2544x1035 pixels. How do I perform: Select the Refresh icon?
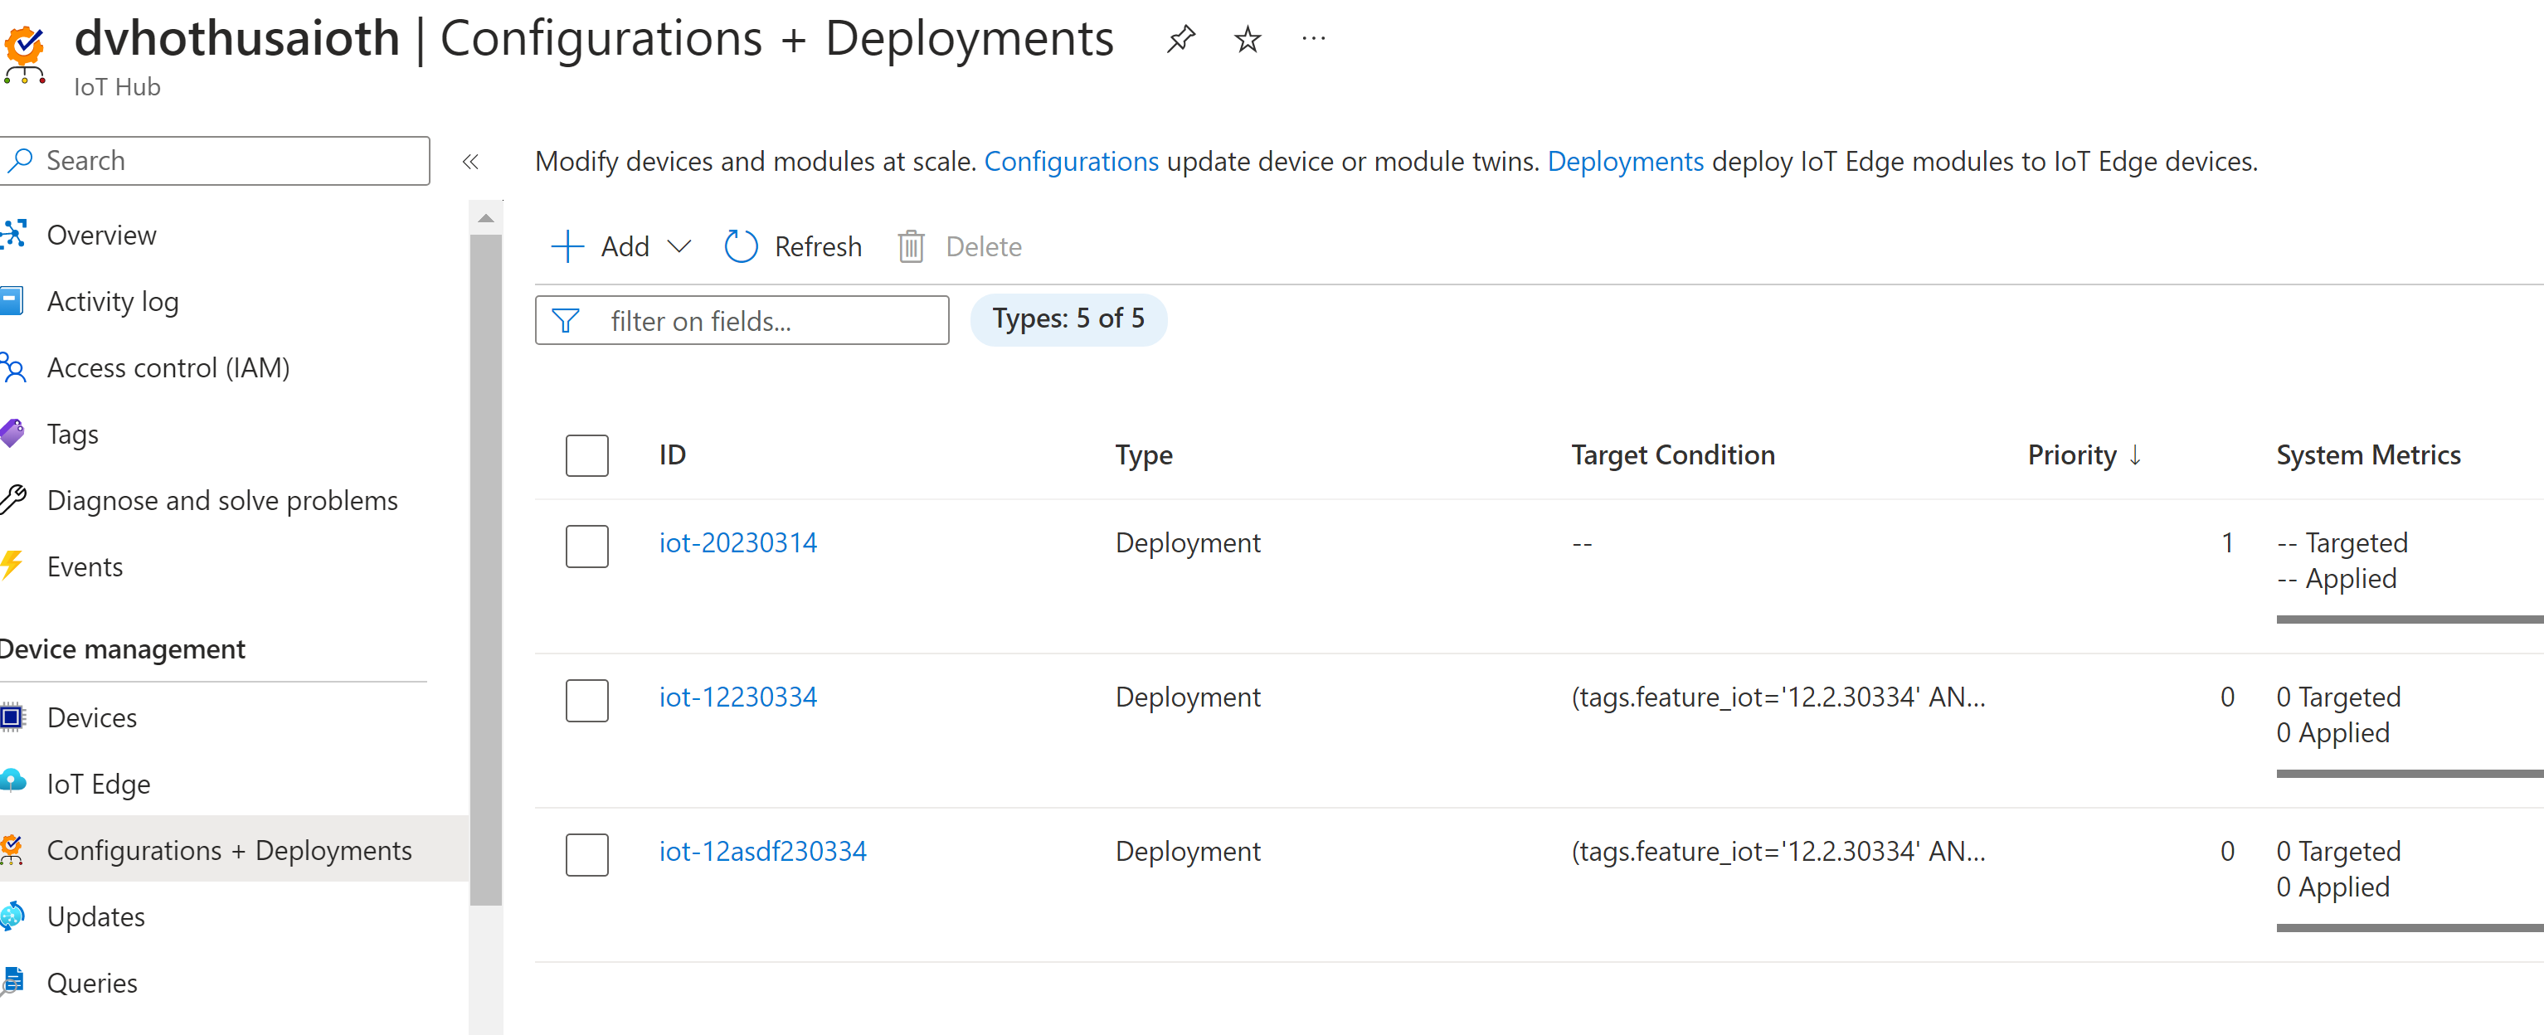741,246
